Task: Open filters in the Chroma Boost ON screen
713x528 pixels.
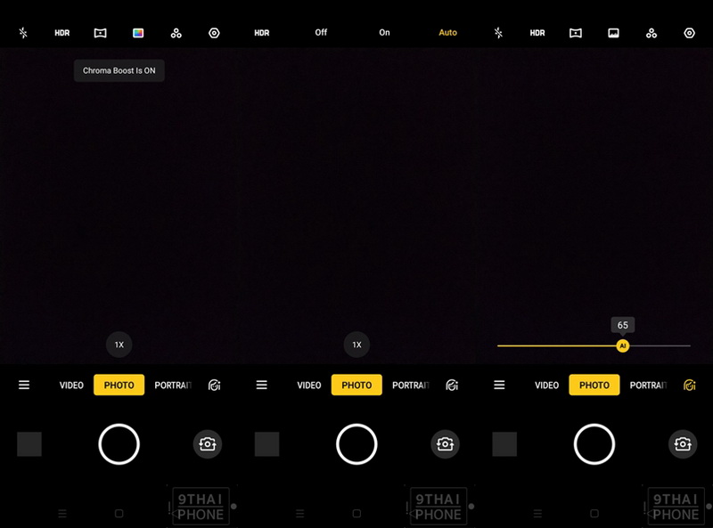Action: tap(176, 33)
